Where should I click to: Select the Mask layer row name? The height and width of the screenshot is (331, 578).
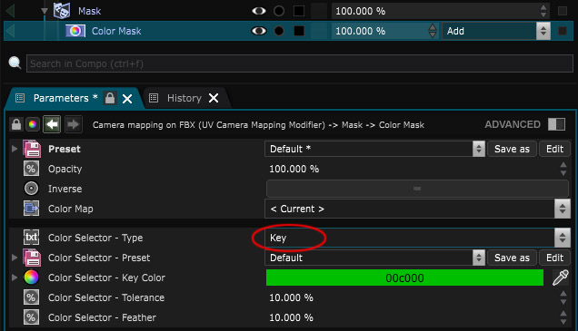click(89, 11)
